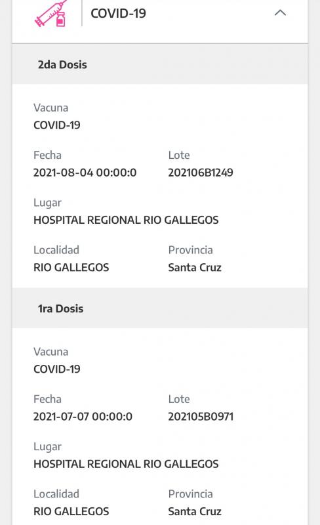Click the date 2021-08-04 00:00:0

pos(85,173)
